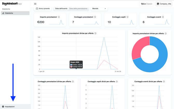174x109 pixels.
Task: Click info icon of donut chart title
Action: 166,33
